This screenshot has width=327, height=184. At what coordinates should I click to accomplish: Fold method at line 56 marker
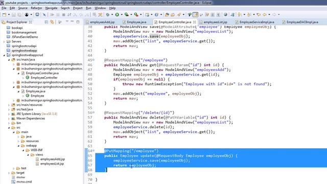(94, 112)
